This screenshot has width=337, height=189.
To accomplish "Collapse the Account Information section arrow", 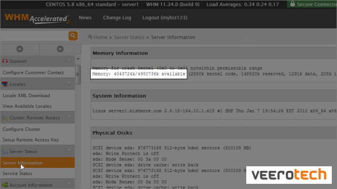I will (x=69, y=184).
